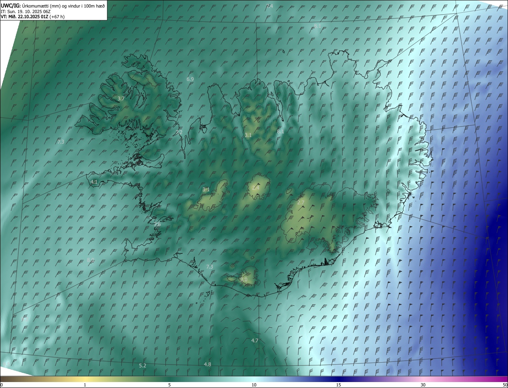
Task: Click the 7.4 value label
Action: pos(269,6)
